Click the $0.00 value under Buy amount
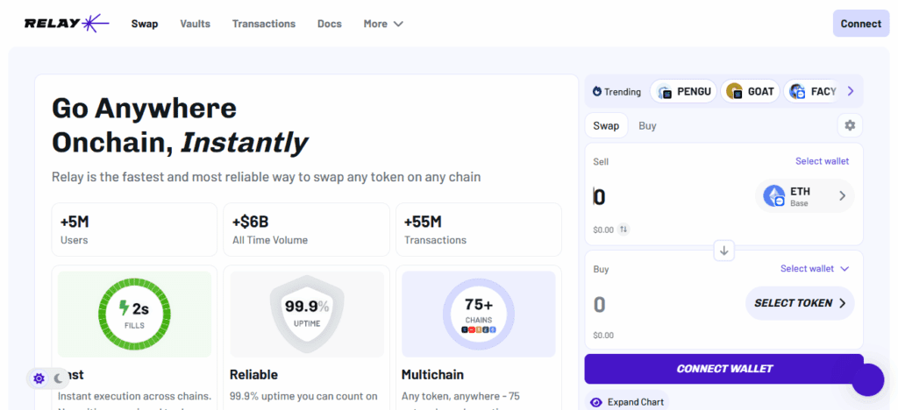This screenshot has width=898, height=410. 603,335
